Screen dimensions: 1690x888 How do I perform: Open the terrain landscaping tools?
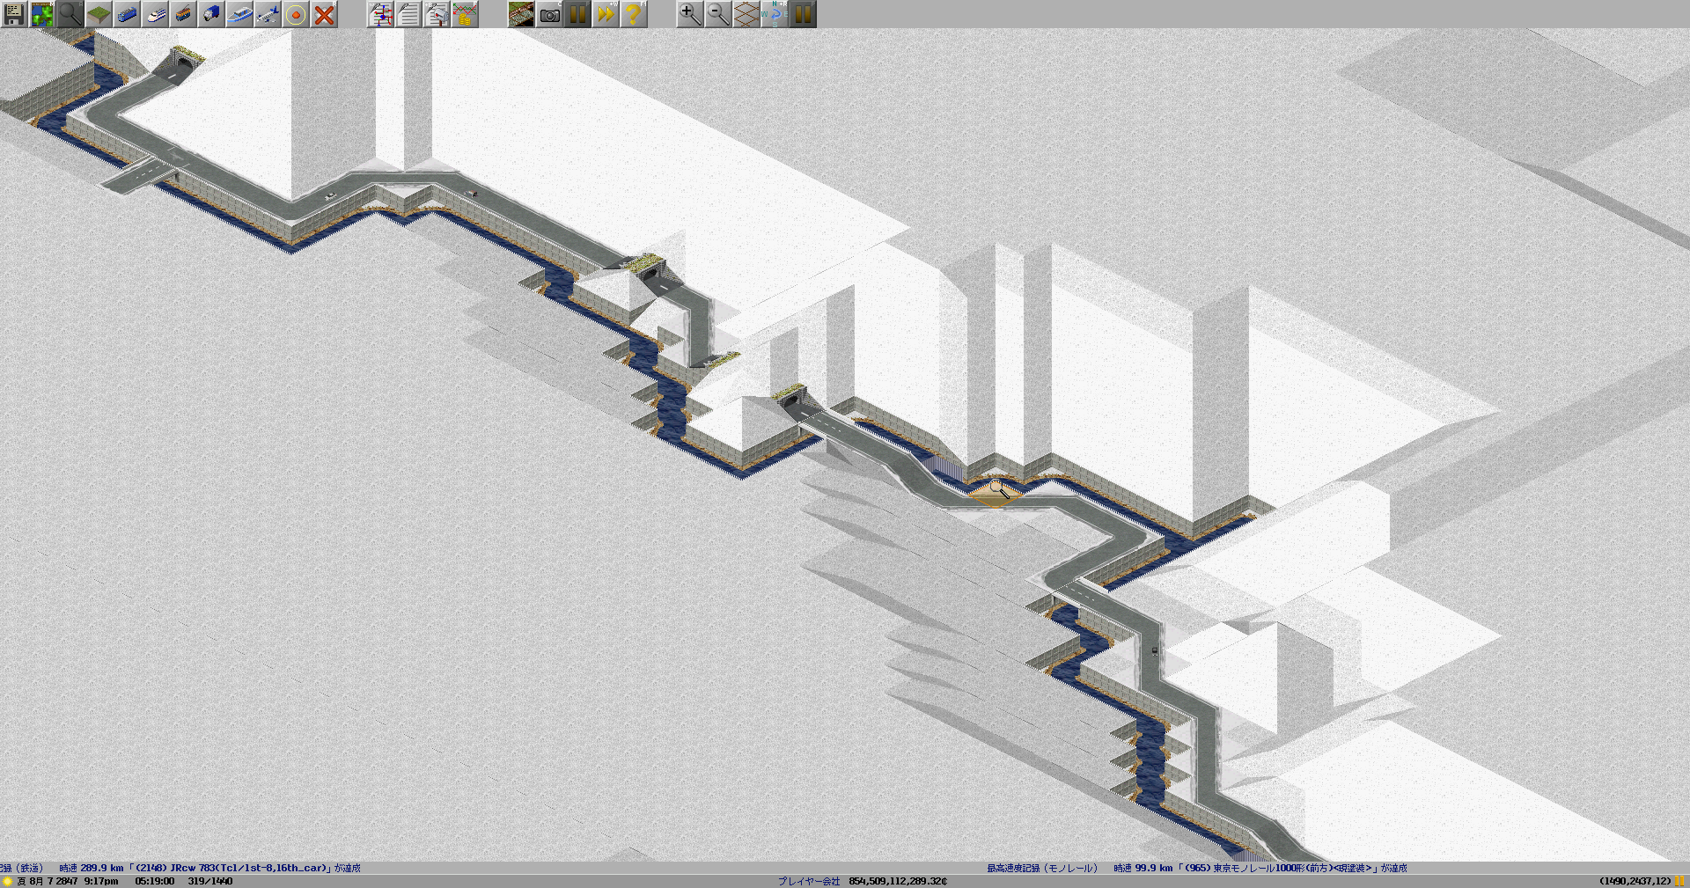[99, 14]
